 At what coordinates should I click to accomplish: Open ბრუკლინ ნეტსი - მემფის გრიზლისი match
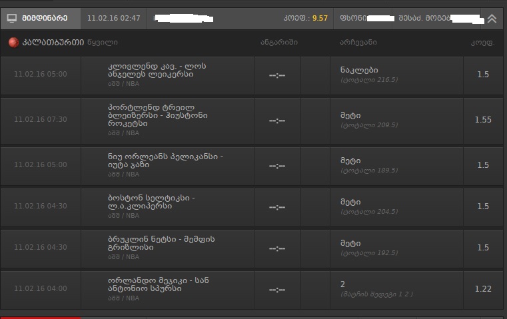click(x=161, y=243)
